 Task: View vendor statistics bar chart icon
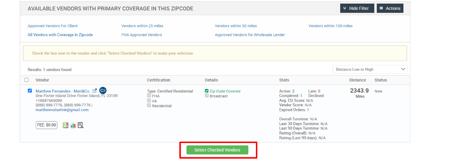73,125
